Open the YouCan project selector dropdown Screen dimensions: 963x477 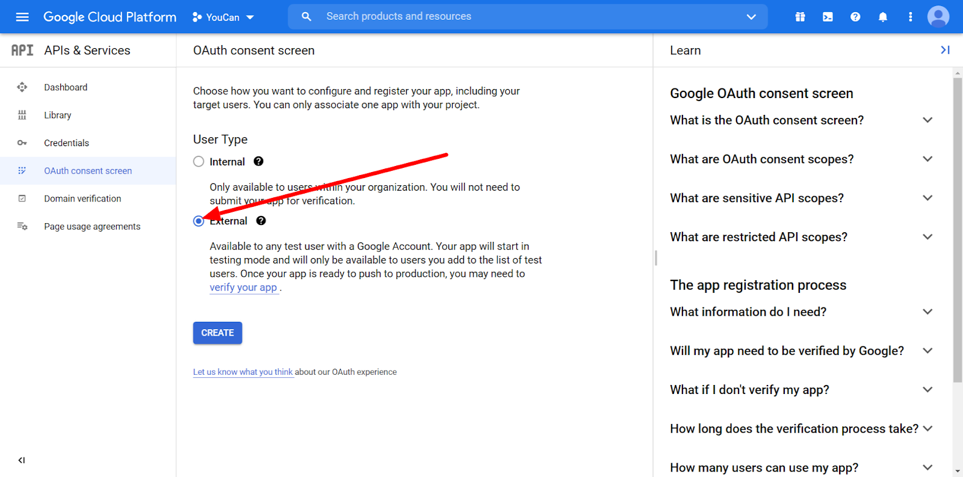[223, 17]
